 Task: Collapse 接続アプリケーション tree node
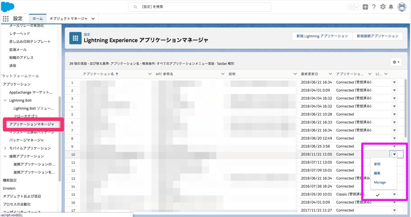tap(5, 156)
